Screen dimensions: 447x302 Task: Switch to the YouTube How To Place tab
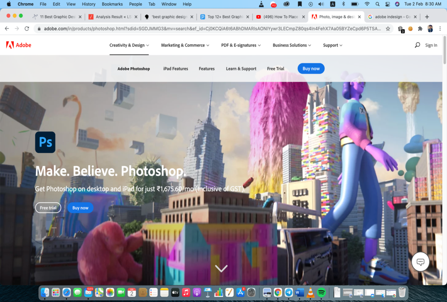[281, 17]
